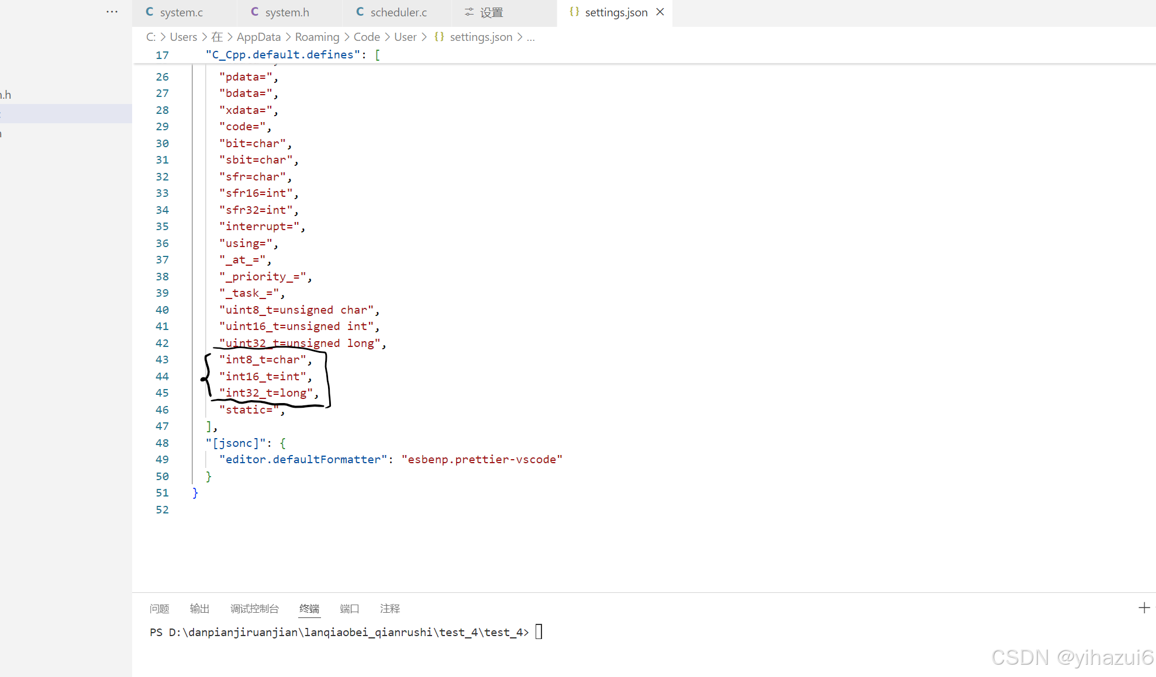This screenshot has width=1156, height=677.
Task: Click the settings sliders icon on 设置 tab
Action: (469, 12)
